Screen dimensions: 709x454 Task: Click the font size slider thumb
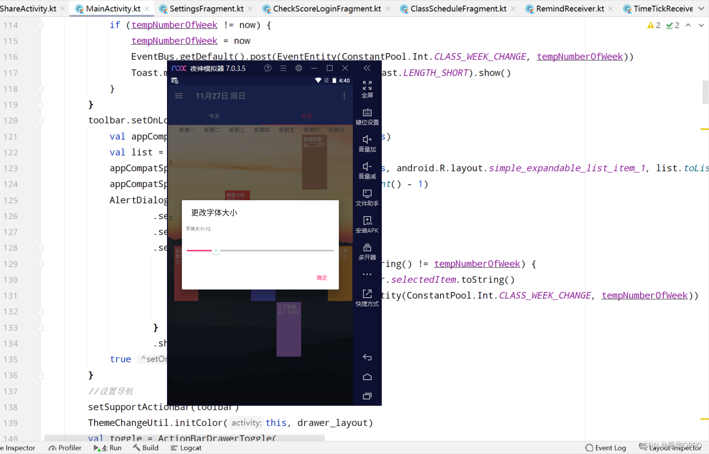click(x=216, y=251)
